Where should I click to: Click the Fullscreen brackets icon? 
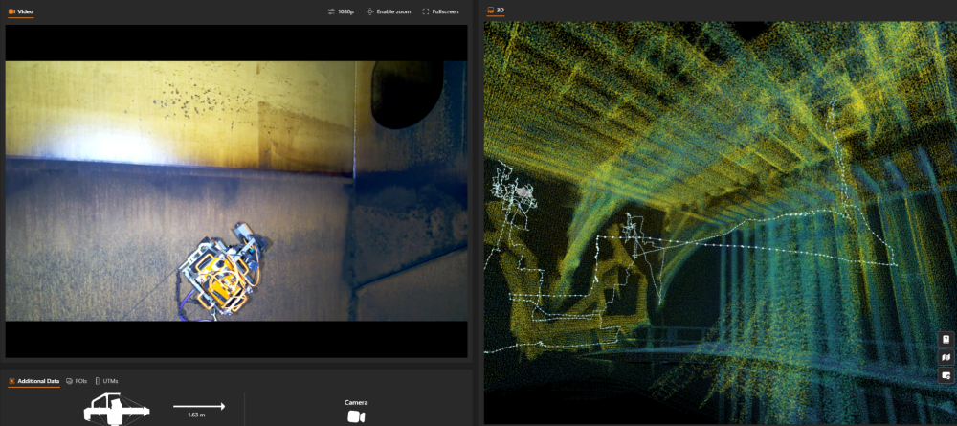(x=426, y=11)
